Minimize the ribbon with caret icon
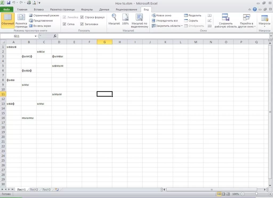Screen dimensions: 273x198 pos(250,9)
